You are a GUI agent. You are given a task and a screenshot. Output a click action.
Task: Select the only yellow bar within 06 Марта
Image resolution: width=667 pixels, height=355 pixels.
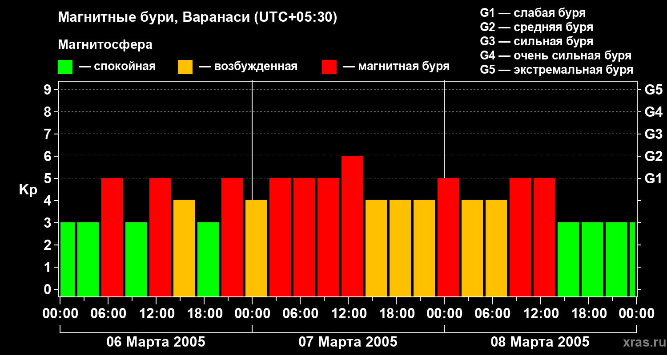point(184,248)
